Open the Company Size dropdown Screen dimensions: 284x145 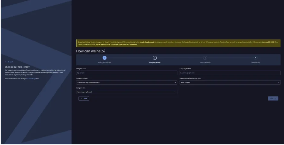127,92
